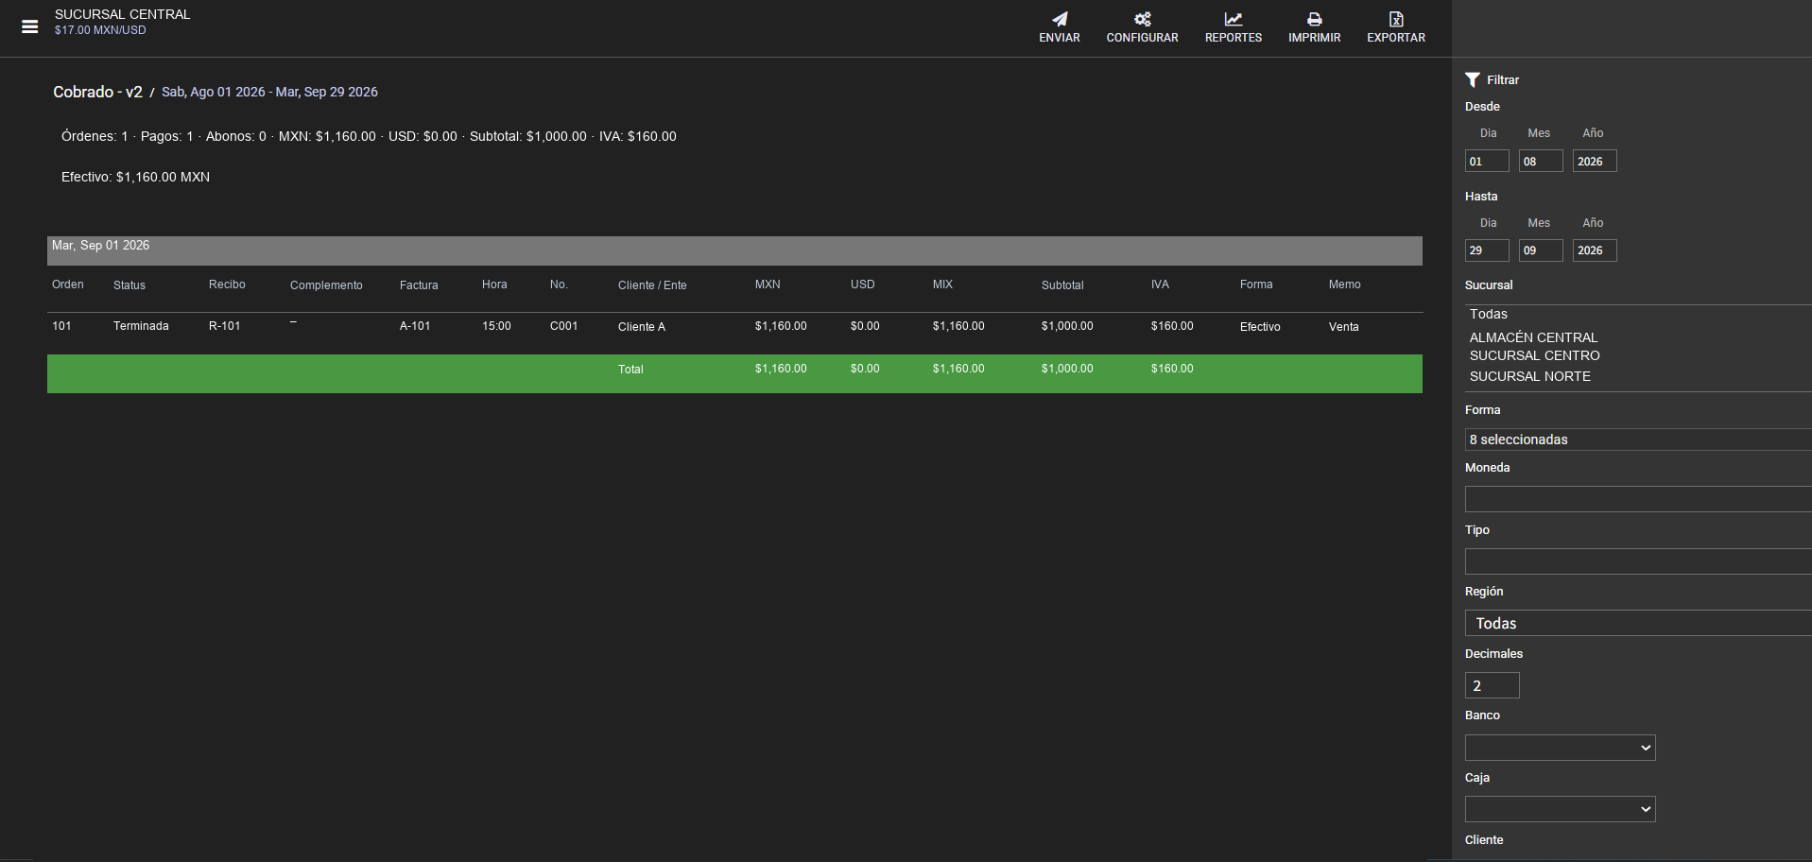Click the Hasta Mes field
The image size is (1812, 862).
click(1541, 250)
